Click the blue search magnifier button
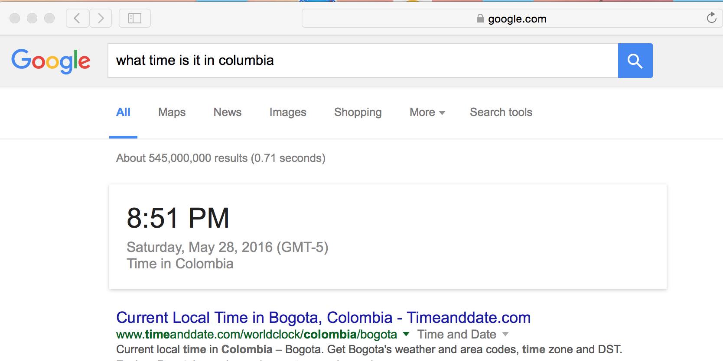Image resolution: width=723 pixels, height=361 pixels. coord(635,61)
